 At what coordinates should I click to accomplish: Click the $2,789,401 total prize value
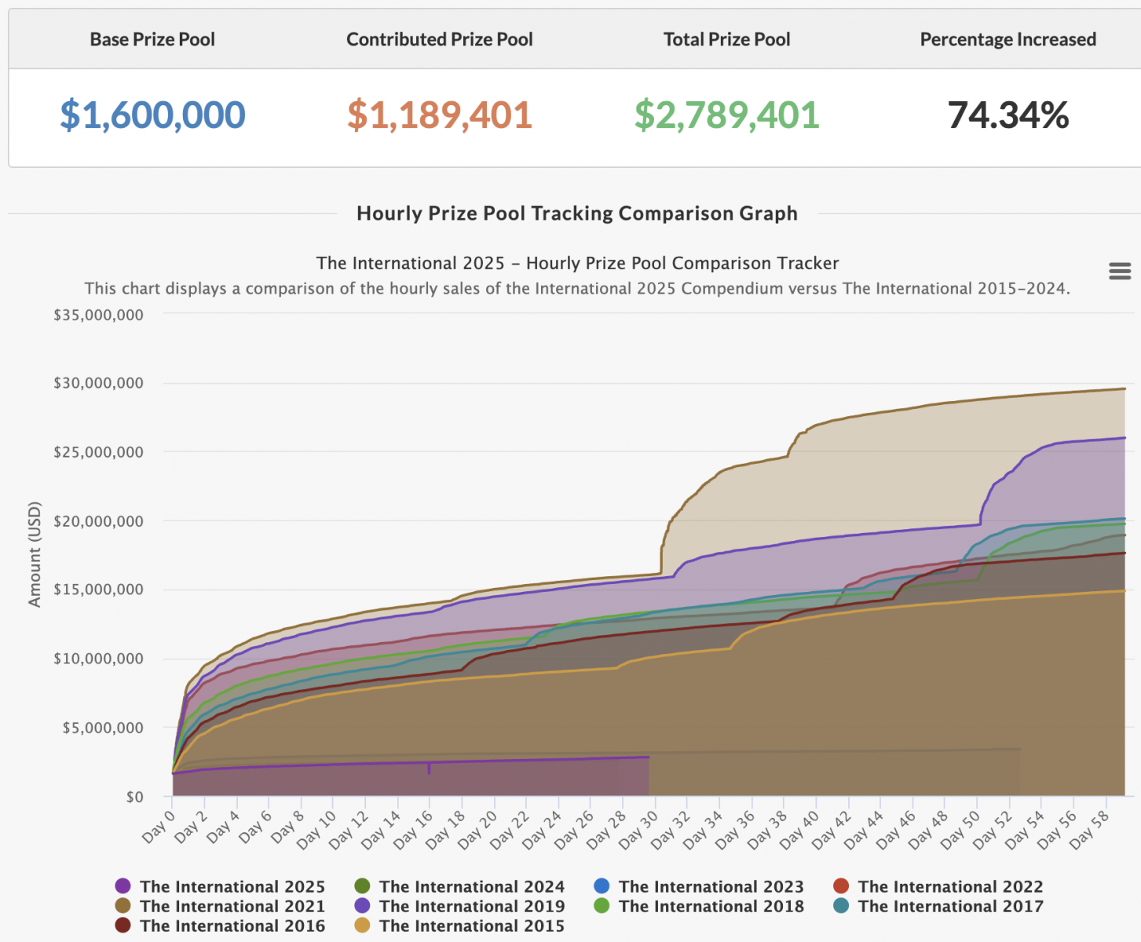(x=727, y=115)
